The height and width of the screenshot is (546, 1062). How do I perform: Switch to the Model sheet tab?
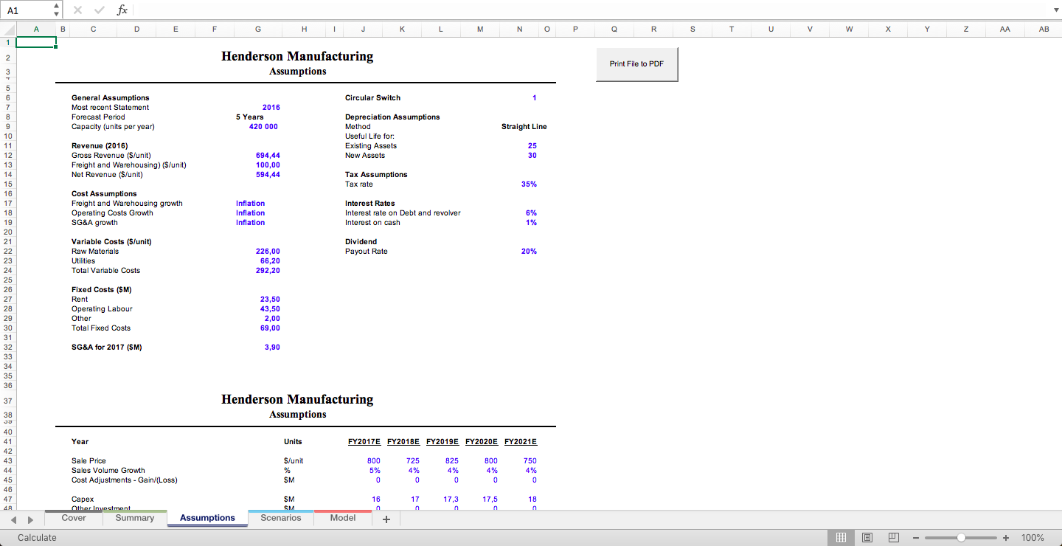coord(343,518)
